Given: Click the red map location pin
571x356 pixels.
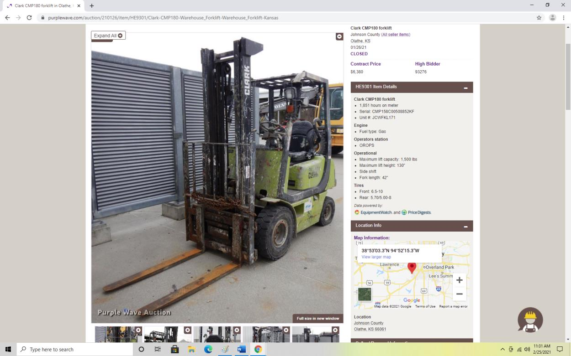Looking at the screenshot, I should pyautogui.click(x=412, y=268).
